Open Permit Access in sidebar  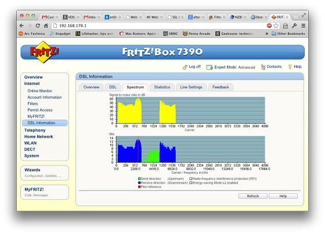(40, 110)
